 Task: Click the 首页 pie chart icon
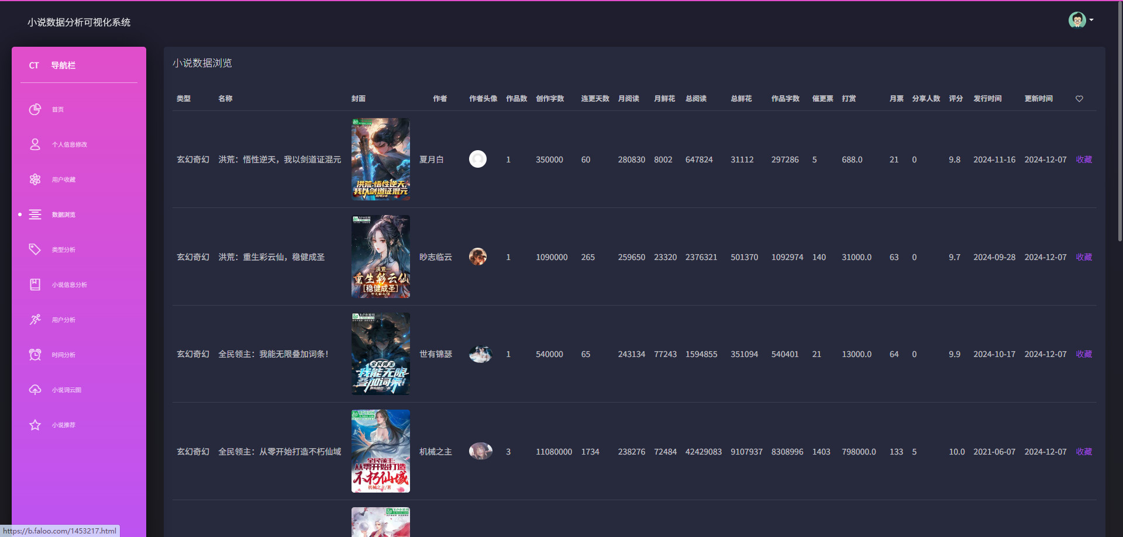pos(35,109)
